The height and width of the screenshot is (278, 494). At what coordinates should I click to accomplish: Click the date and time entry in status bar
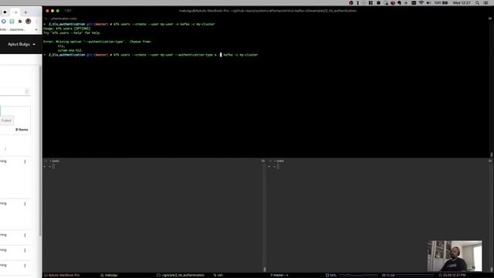coord(452,275)
